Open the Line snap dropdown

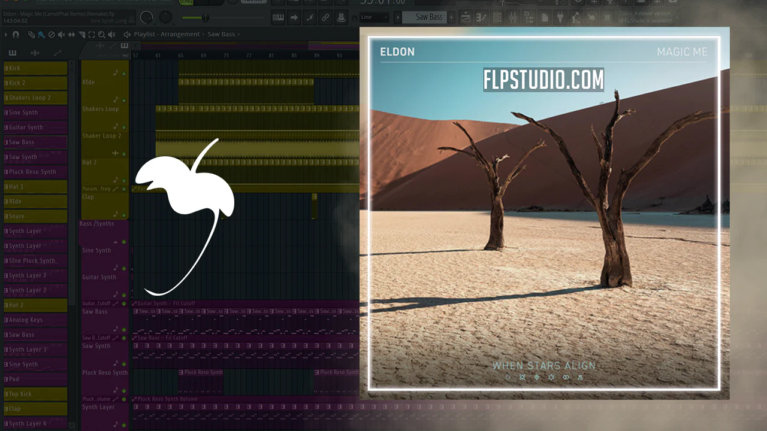pos(376,17)
